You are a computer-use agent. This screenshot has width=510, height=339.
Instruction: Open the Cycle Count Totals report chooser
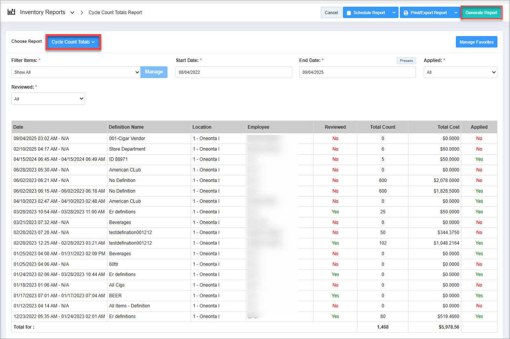coord(73,42)
